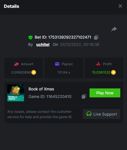
Task: Copy the Bet ID with copy icon
Action: pyautogui.click(x=96, y=37)
